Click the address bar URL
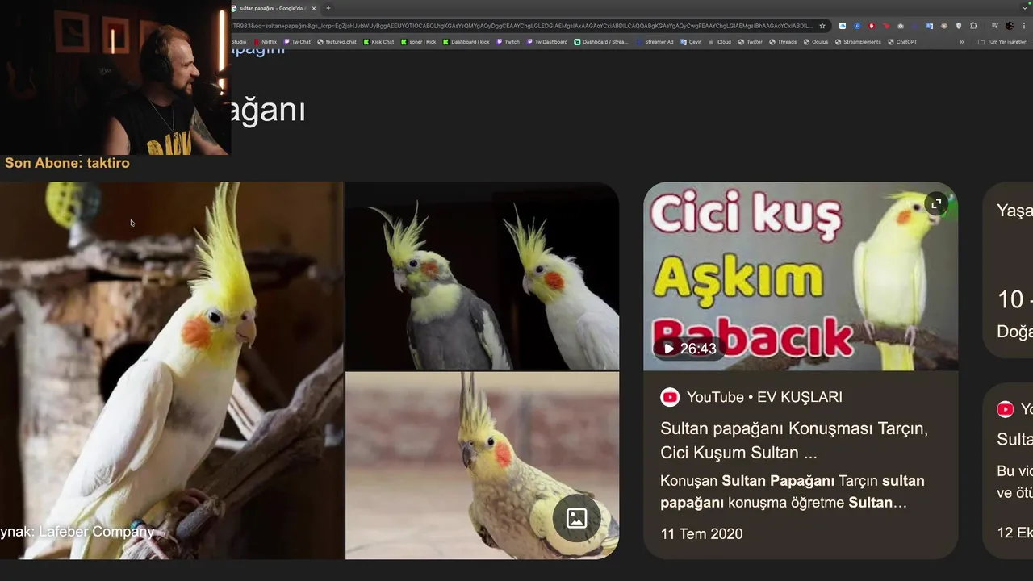The height and width of the screenshot is (581, 1033). click(521, 26)
